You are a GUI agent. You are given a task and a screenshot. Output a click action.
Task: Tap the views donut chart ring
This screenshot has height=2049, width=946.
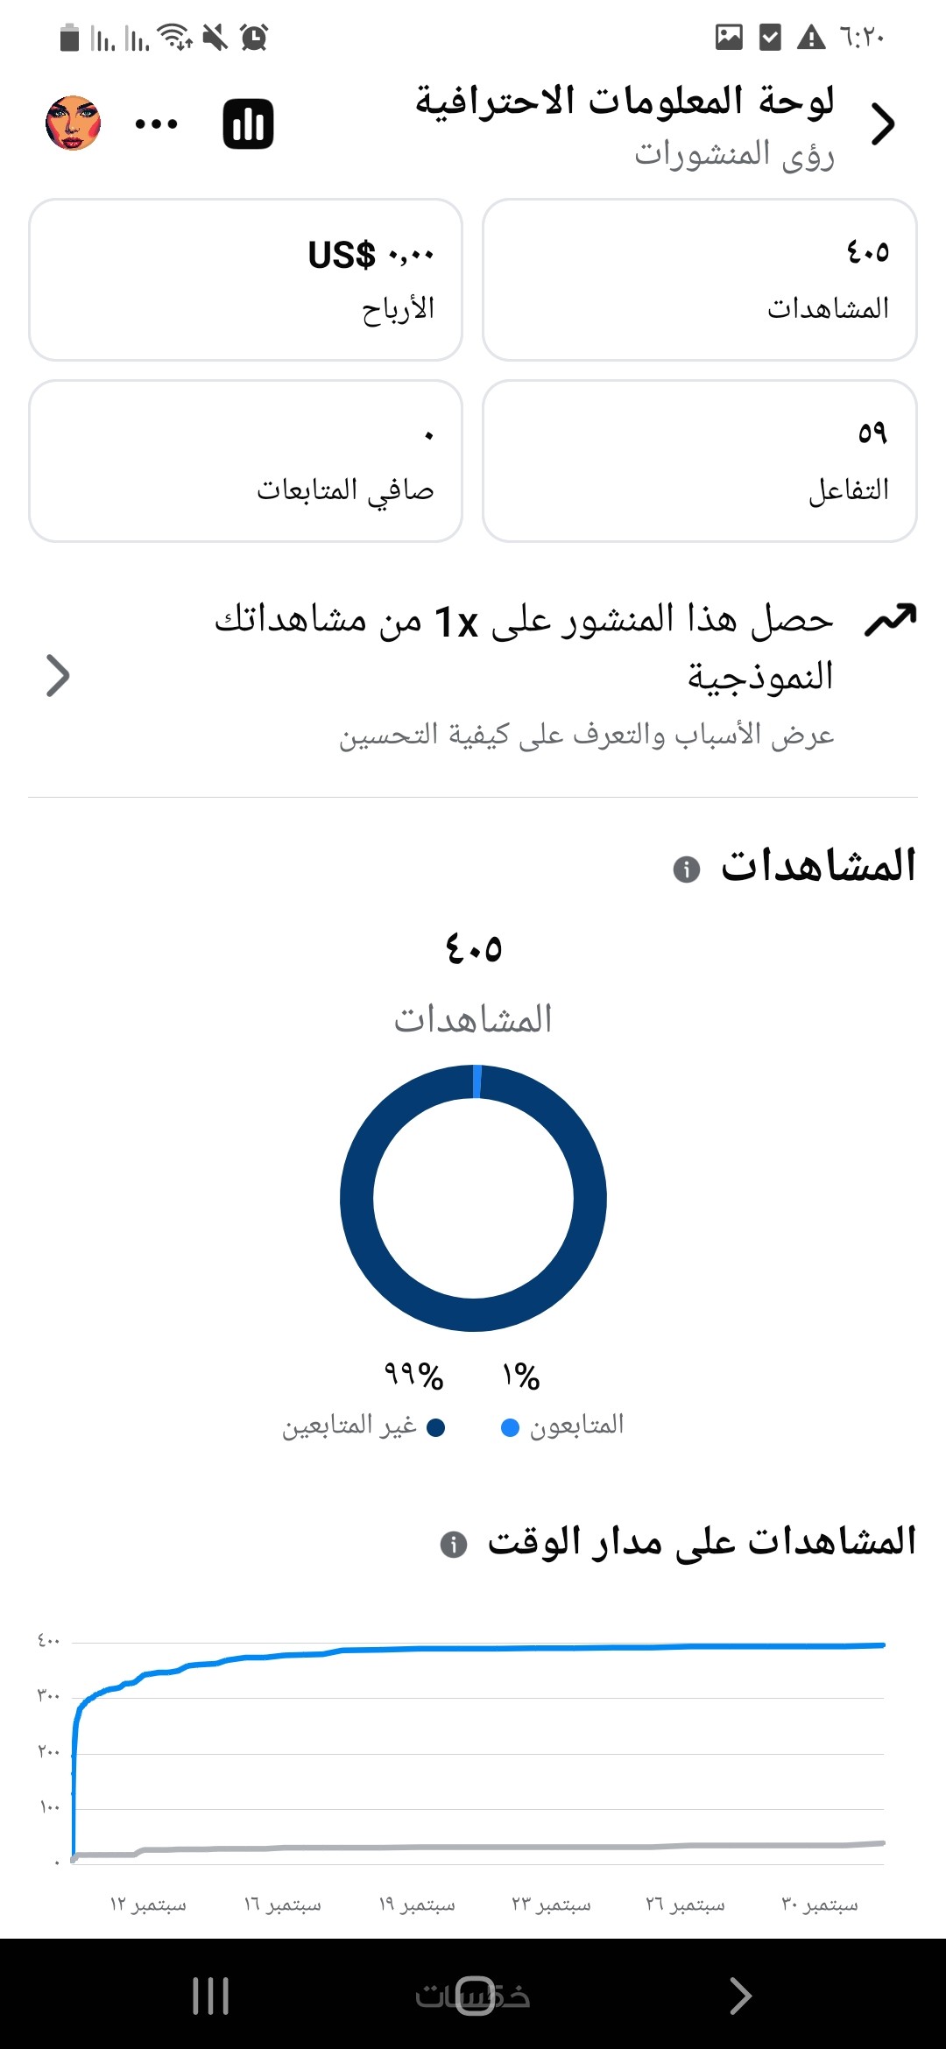point(357,1199)
